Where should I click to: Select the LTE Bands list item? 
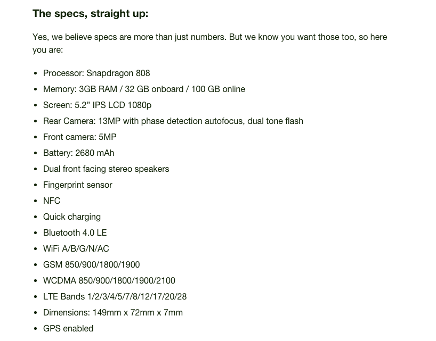pos(115,297)
